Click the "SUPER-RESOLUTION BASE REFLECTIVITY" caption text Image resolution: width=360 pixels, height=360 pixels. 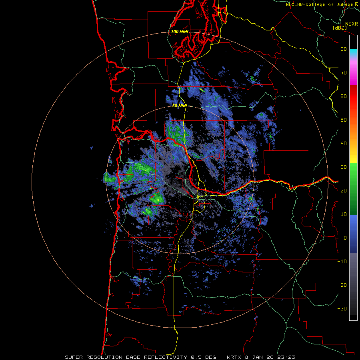tap(126, 357)
